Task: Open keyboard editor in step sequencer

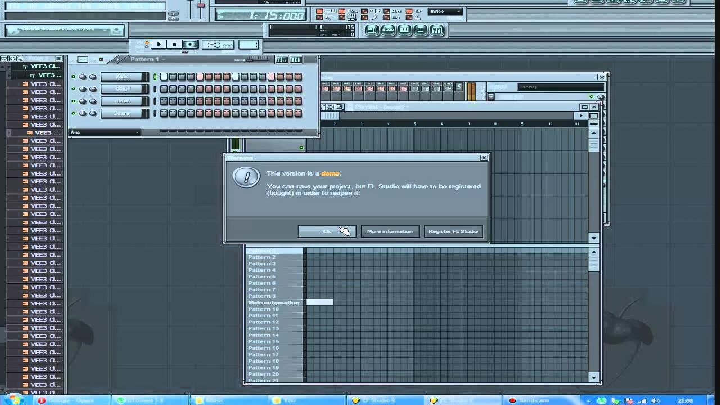Action: click(x=295, y=60)
